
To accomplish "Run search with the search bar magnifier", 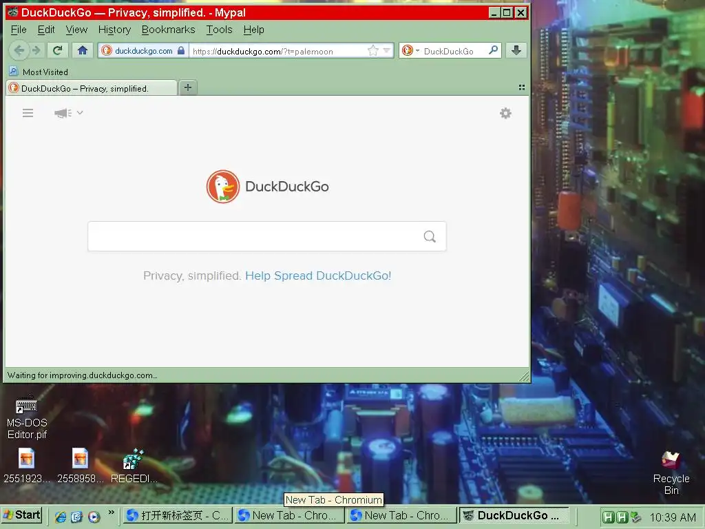I will (x=493, y=50).
